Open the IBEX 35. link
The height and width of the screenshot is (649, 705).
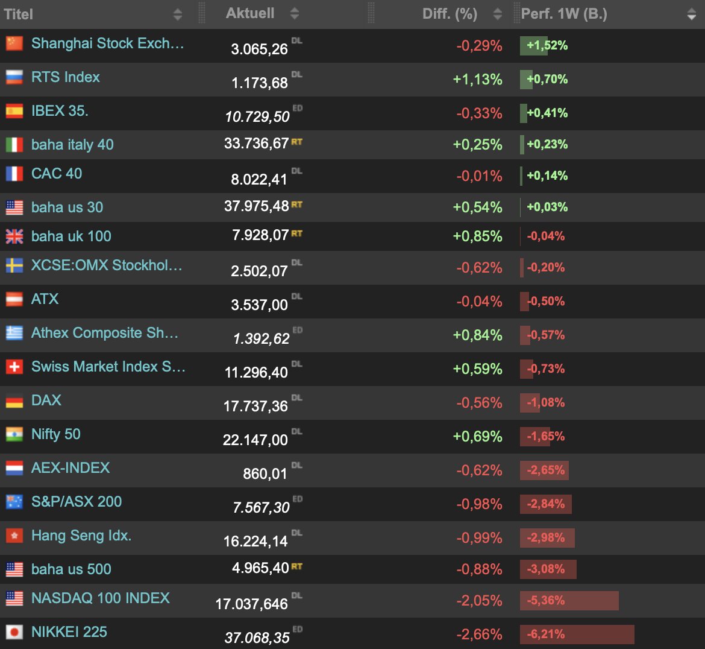60,111
